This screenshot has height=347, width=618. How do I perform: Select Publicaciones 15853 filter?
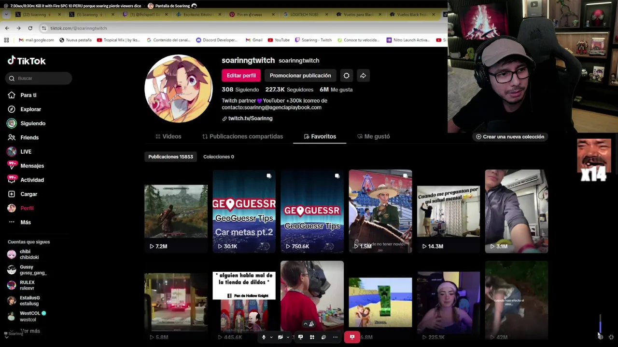pyautogui.click(x=170, y=157)
